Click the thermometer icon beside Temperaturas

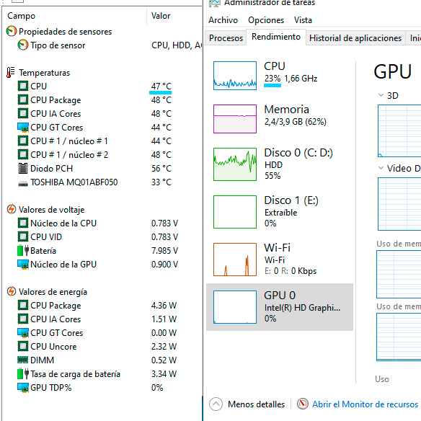click(x=11, y=73)
